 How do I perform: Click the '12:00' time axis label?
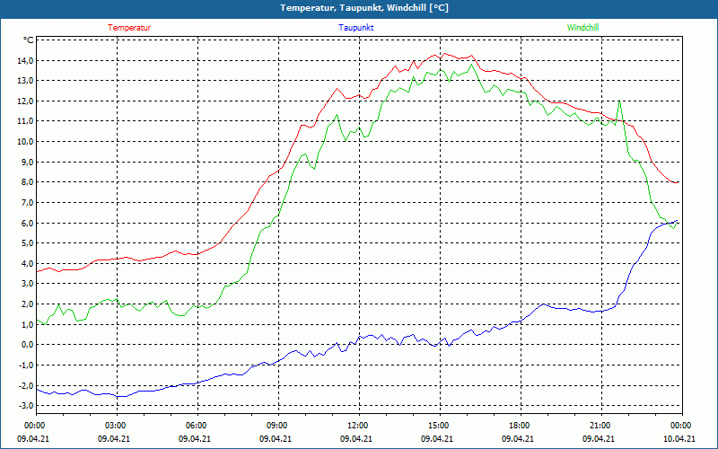coord(356,426)
